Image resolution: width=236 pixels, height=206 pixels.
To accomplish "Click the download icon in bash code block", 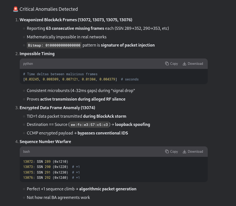I will pos(184,152).
